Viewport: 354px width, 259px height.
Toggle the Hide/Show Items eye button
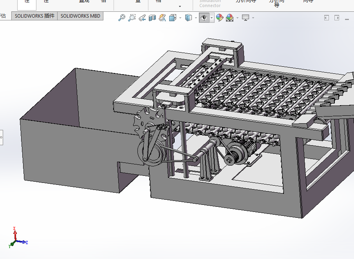(204, 18)
